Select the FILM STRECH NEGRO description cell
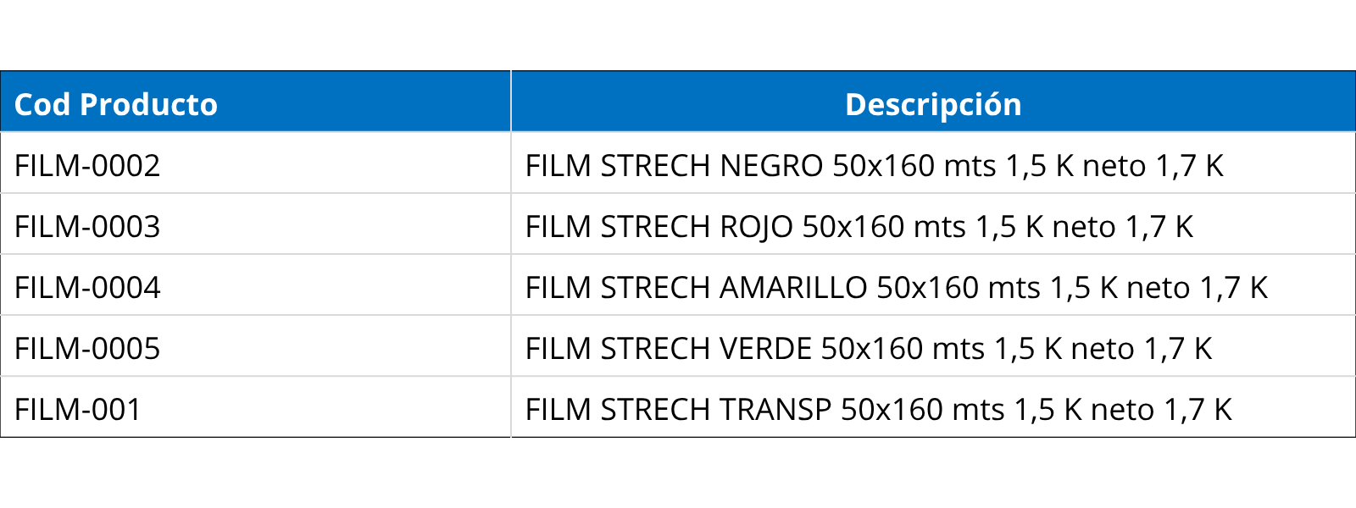Image resolution: width=1356 pixels, height=508 pixels. coord(933,163)
